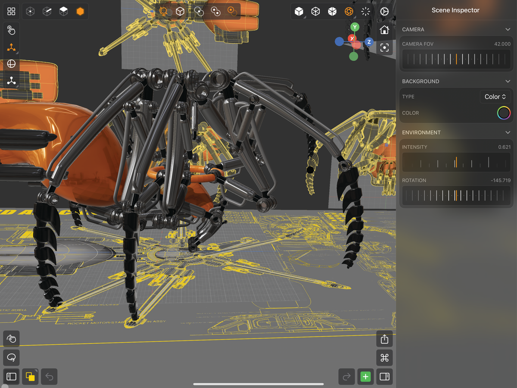This screenshot has height=388, width=517.
Task: Select the tap-select tool in the left toolbar
Action: [11, 30]
